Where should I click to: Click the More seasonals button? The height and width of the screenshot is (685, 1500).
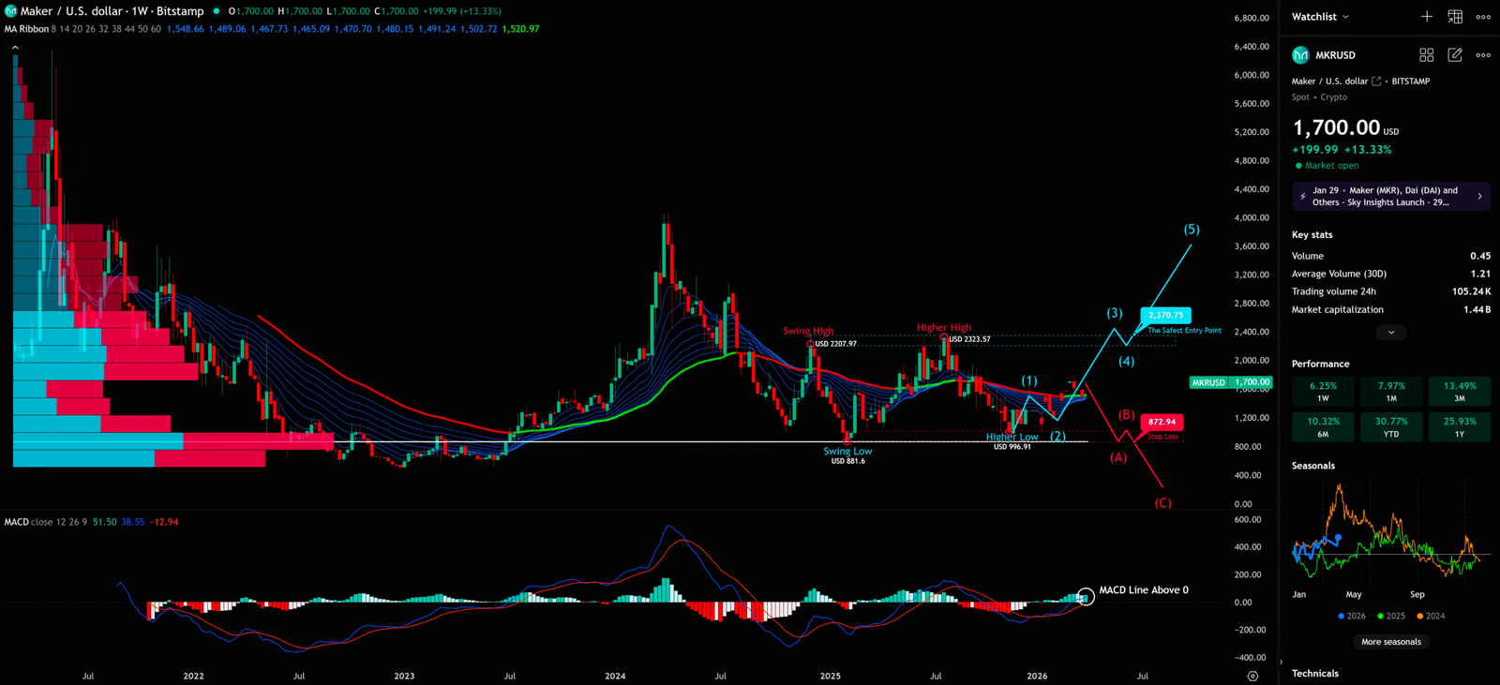pyautogui.click(x=1390, y=642)
